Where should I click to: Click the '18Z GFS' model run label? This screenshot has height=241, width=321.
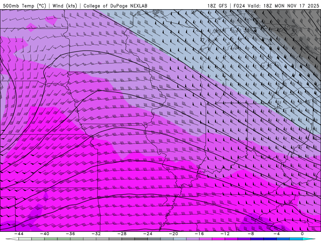coord(217,6)
